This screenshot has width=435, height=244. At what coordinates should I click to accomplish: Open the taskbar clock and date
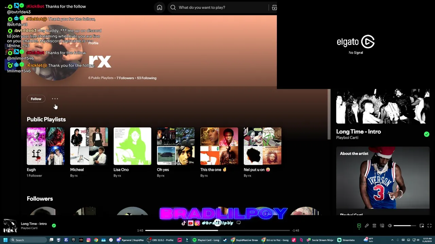click(427, 240)
